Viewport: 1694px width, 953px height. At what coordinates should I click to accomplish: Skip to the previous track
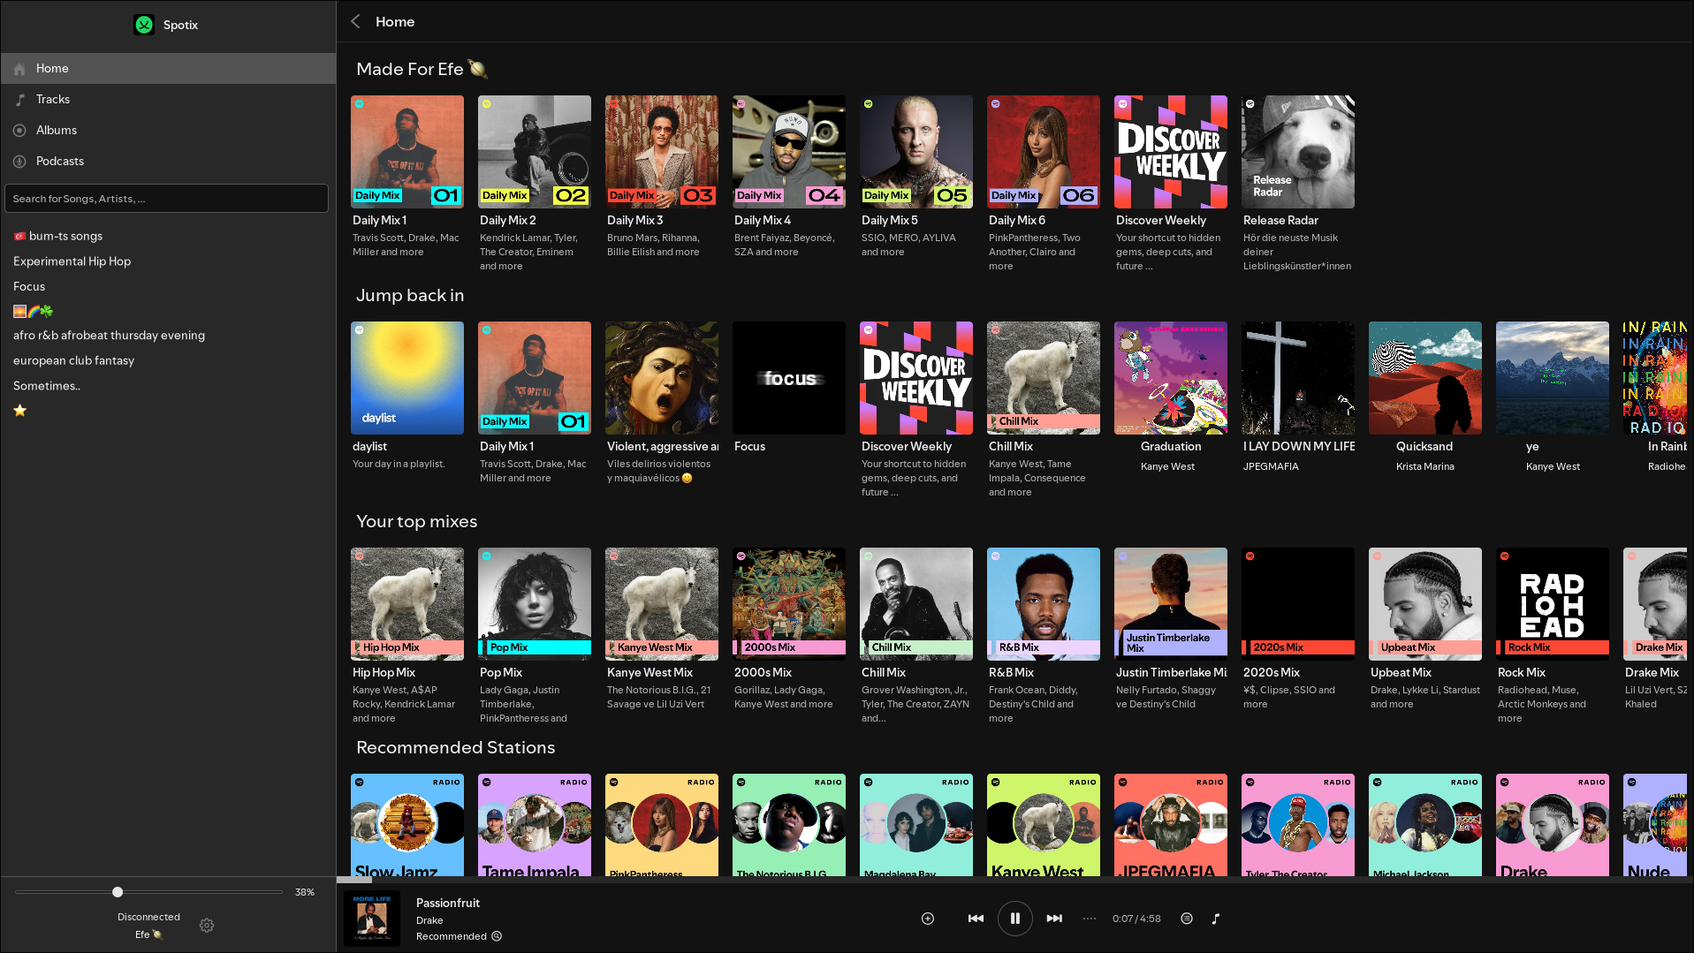[976, 919]
